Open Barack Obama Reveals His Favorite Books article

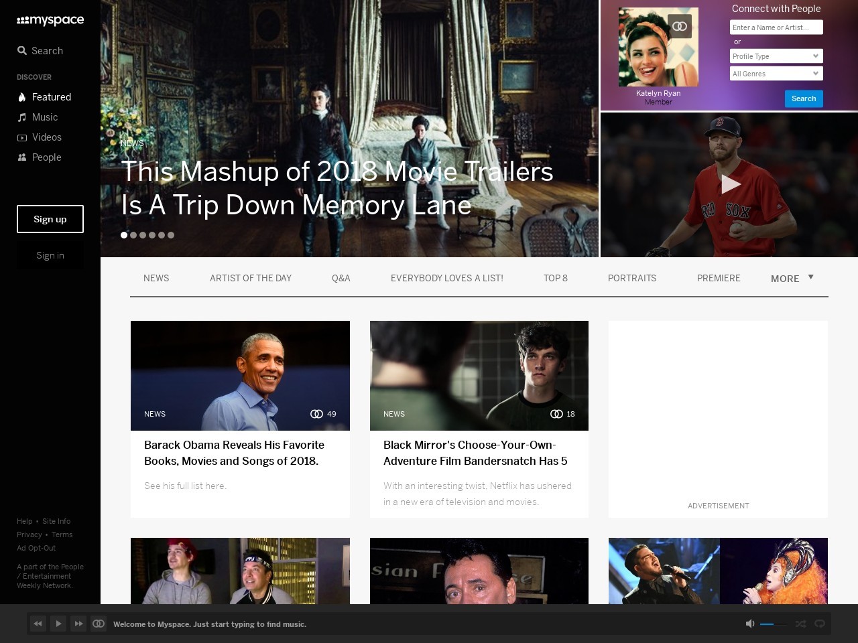235,453
